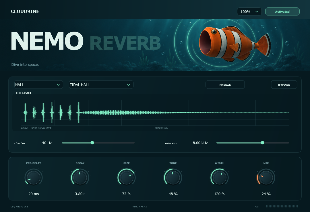This screenshot has width=310, height=212.
Task: Click the Activated license button
Action: 282,11
